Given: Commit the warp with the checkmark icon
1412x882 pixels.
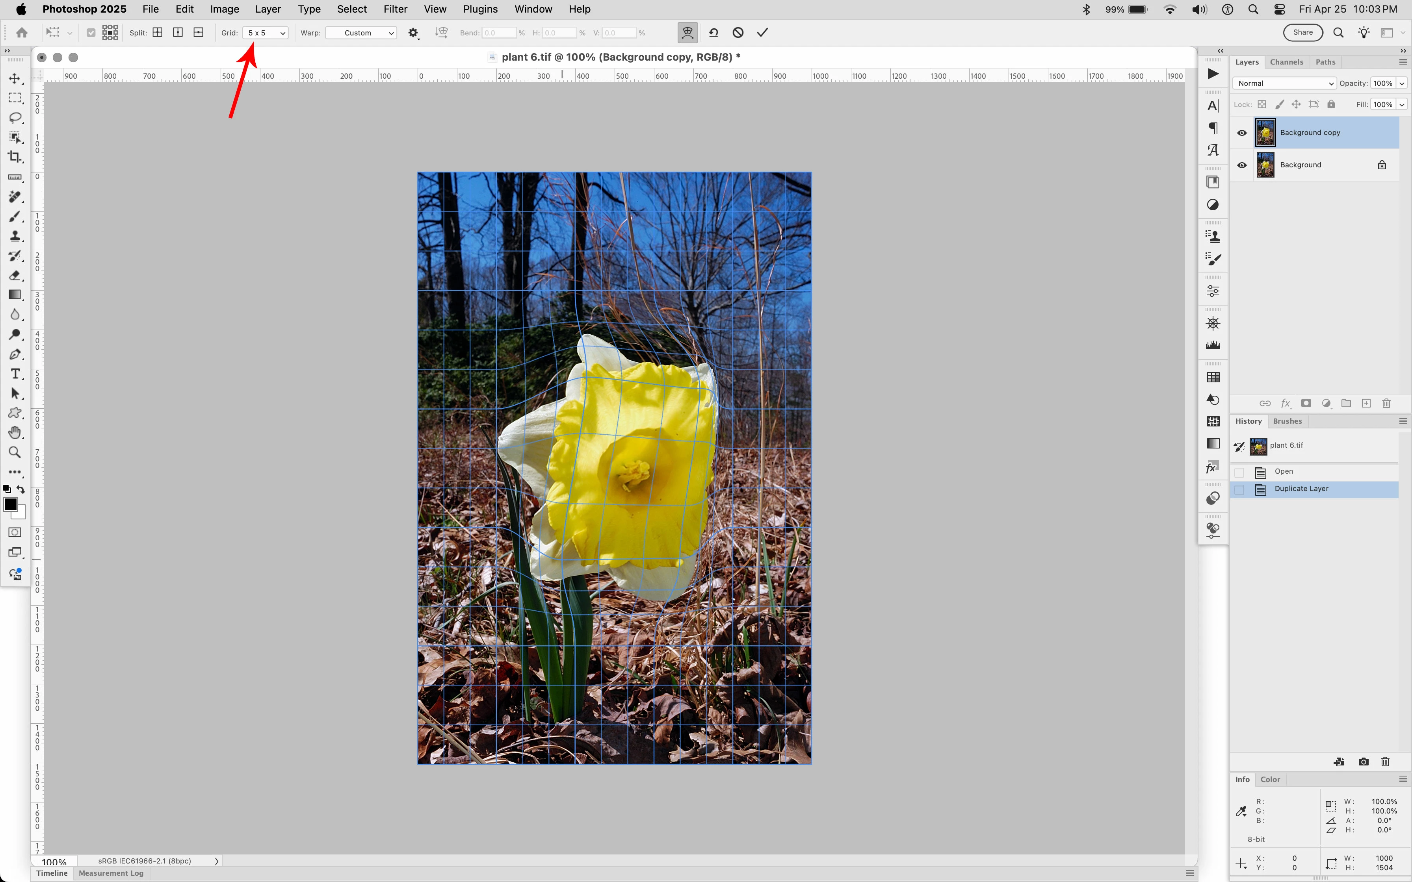Looking at the screenshot, I should (762, 33).
